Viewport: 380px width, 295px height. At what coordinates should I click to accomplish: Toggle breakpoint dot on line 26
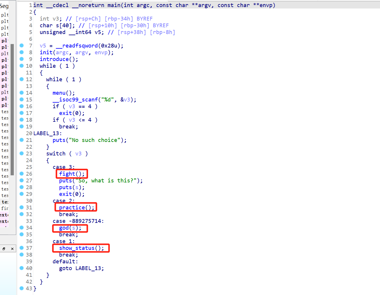pyautogui.click(x=21, y=174)
